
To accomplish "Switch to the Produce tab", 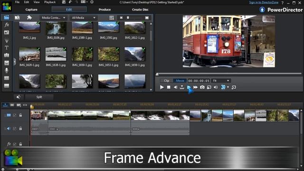I will [x=104, y=9].
